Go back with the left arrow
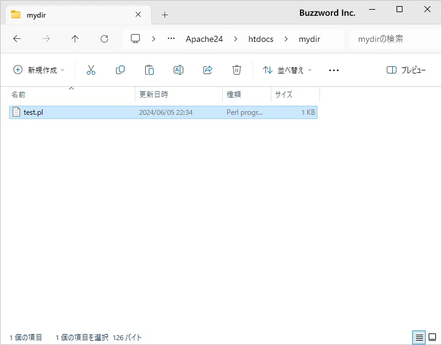Screen dimensions: 442x345 coord(17,39)
